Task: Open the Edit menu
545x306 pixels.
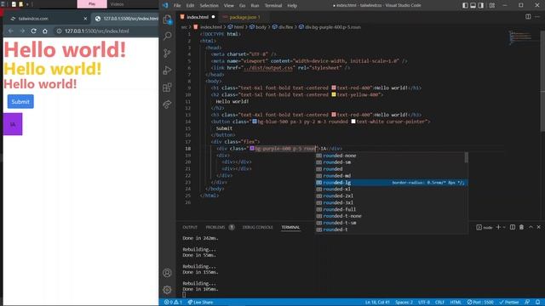Action: (x=190, y=6)
